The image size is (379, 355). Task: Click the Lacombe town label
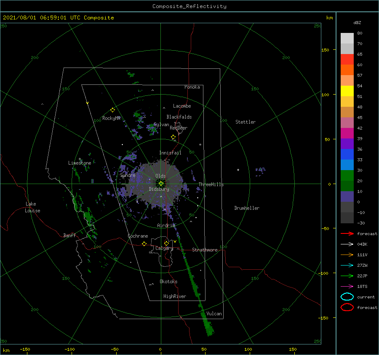(182, 106)
